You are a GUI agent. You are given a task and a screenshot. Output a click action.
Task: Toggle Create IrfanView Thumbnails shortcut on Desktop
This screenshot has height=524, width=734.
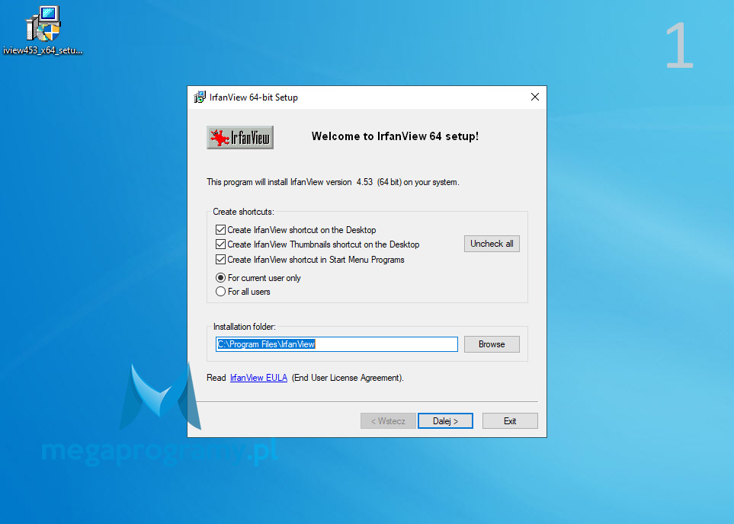coord(317,244)
